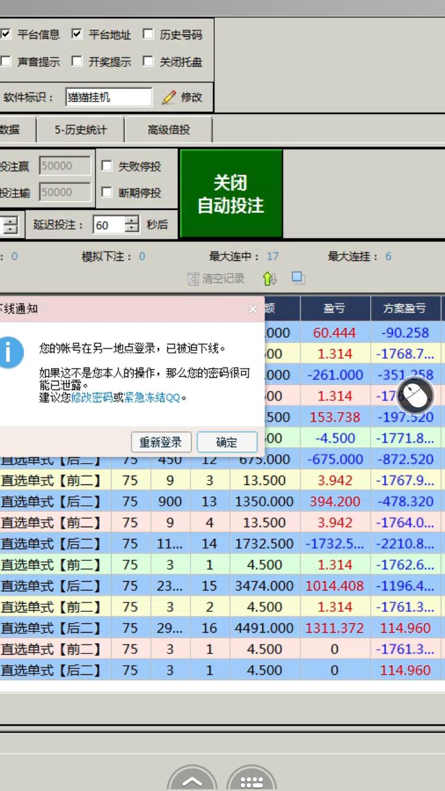Click the 模拟下注 label
The height and width of the screenshot is (791, 445).
(107, 257)
